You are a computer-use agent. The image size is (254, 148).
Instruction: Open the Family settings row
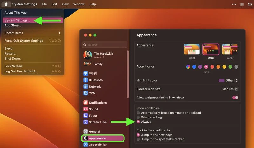click(104, 64)
